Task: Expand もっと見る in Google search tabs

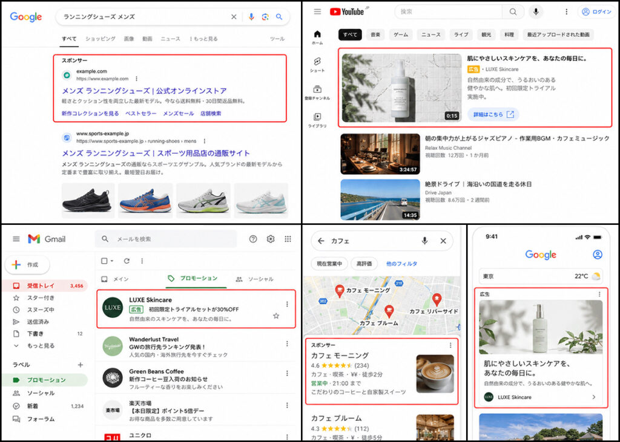Action: pos(203,39)
